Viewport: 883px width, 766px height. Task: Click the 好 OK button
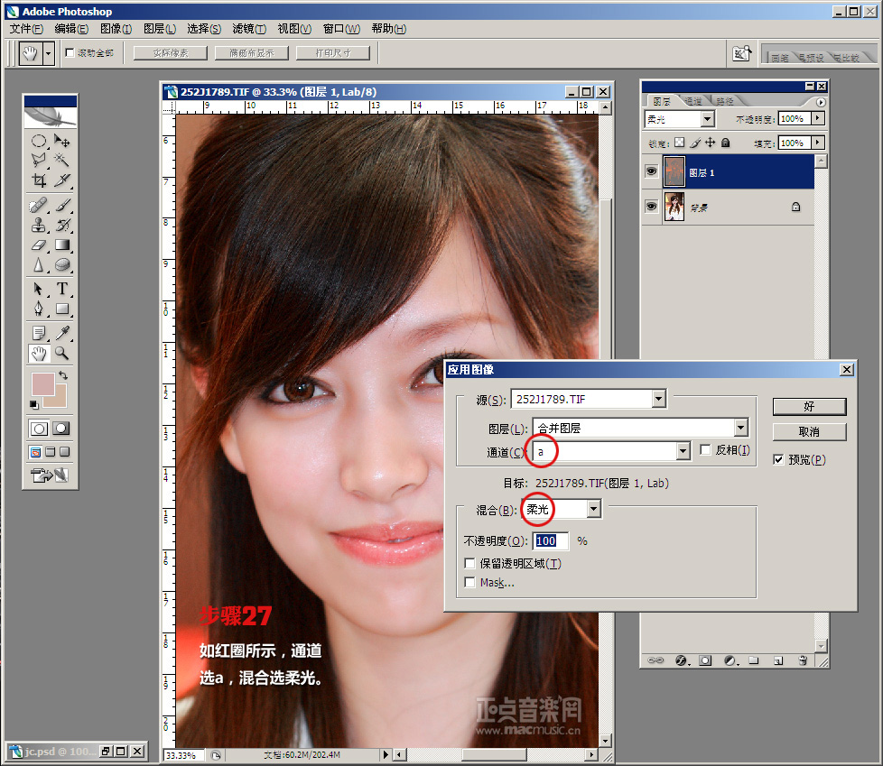point(809,406)
